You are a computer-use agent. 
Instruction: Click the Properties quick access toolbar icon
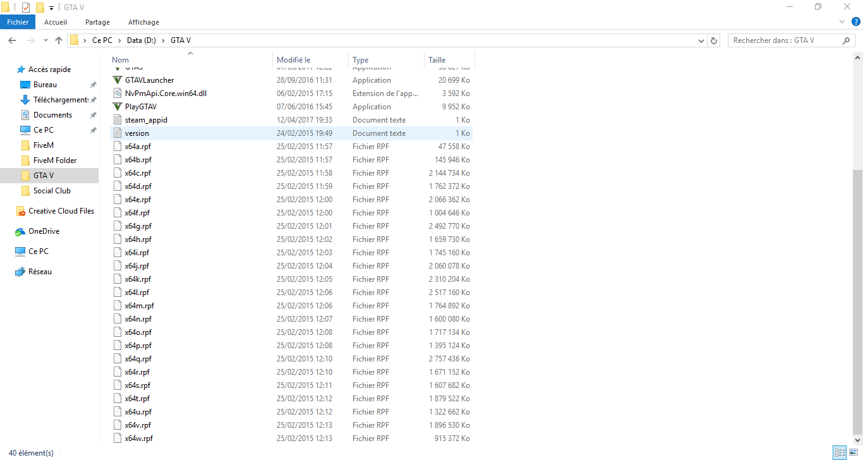pyautogui.click(x=26, y=8)
